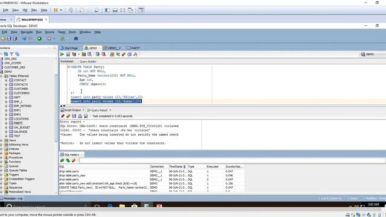Viewport: 386px width, 217px height.
Task: Select the SAL_BUDGET table in tree
Action: [x=22, y=127]
